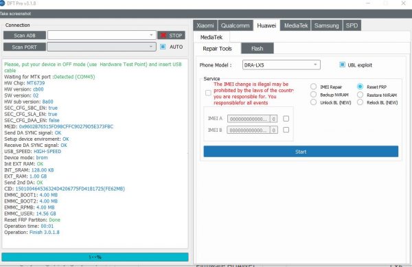Enable the IMEI A checkbox
Image resolution: width=412 pixels, height=267 pixels.
click(x=286, y=119)
